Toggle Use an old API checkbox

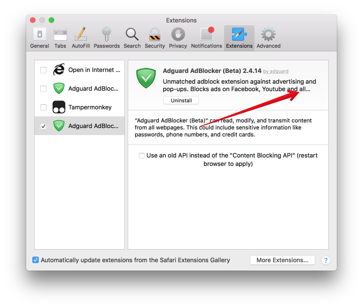(141, 156)
